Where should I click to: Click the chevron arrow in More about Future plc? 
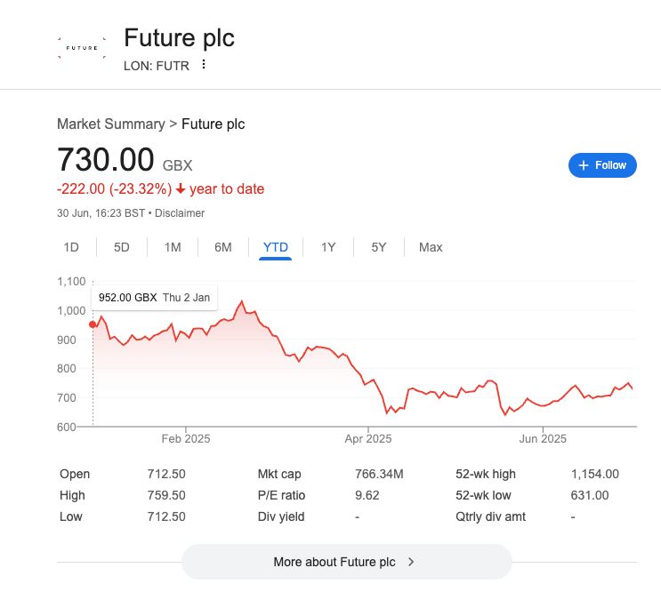pos(411,562)
